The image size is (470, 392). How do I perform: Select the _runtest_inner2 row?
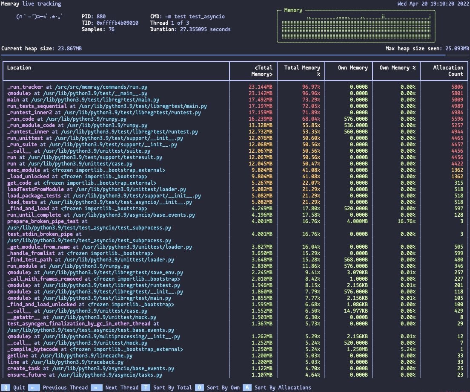click(235, 112)
